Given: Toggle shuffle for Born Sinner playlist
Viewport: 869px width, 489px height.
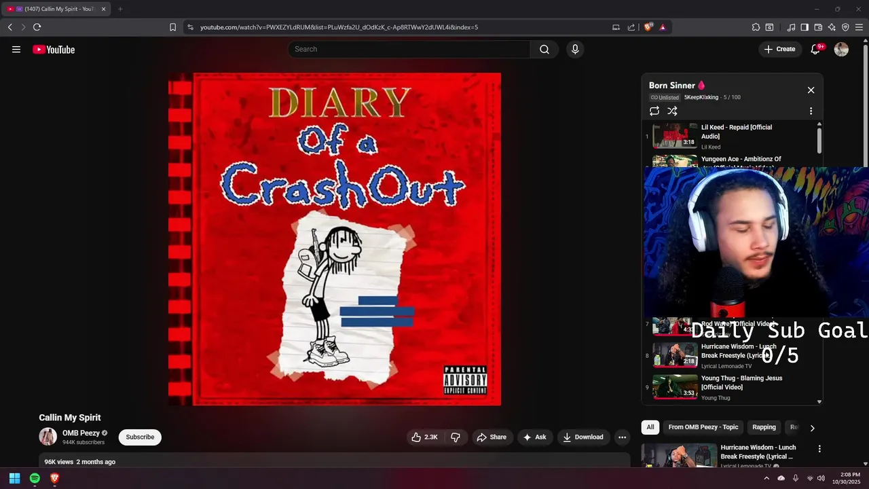Looking at the screenshot, I should pyautogui.click(x=672, y=111).
